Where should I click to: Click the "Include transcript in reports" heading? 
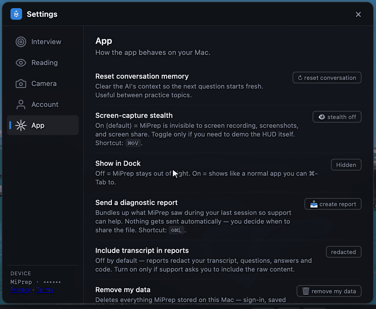coord(142,251)
